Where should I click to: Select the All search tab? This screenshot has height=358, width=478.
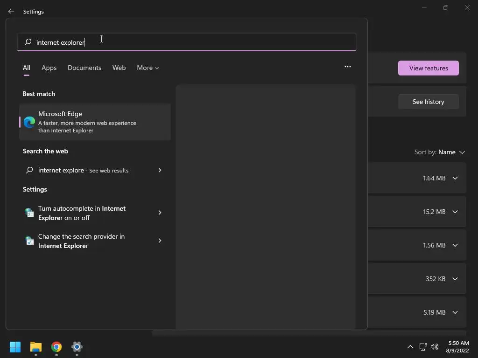pos(27,68)
